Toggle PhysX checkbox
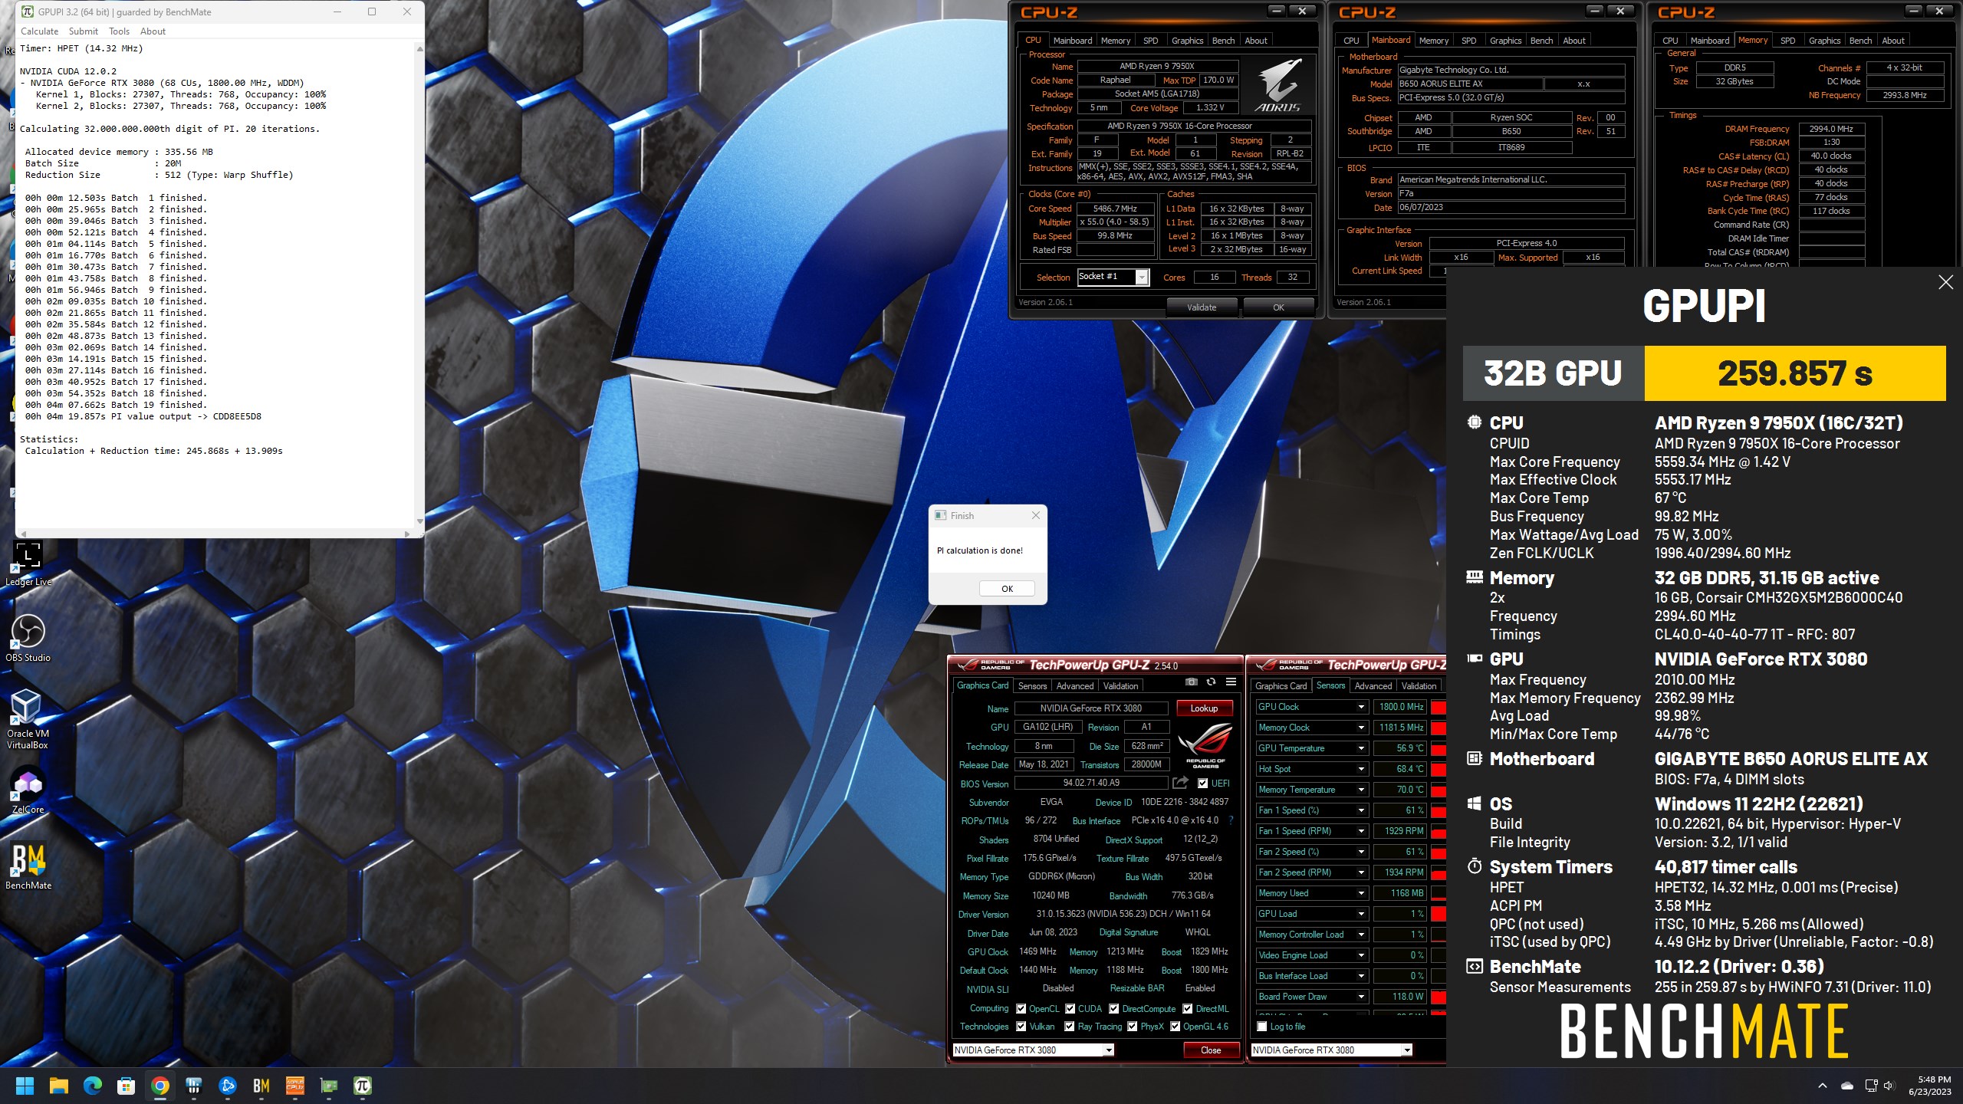Screen dimensions: 1963x1104 [1132, 1027]
